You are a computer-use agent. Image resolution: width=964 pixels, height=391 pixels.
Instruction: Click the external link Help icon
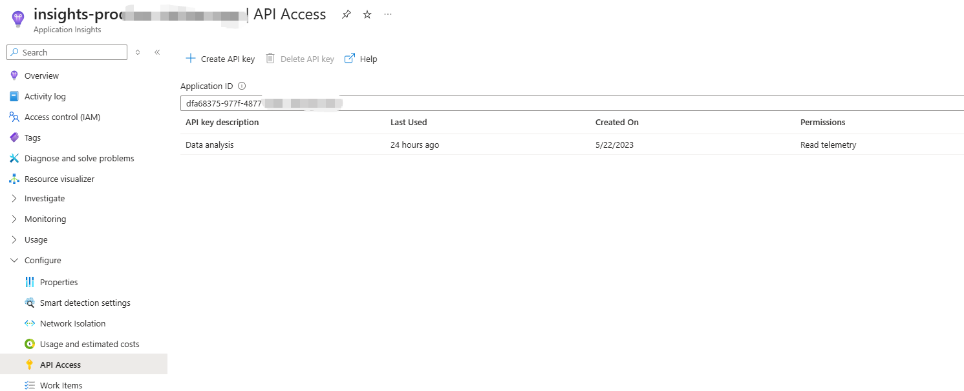pyautogui.click(x=350, y=58)
